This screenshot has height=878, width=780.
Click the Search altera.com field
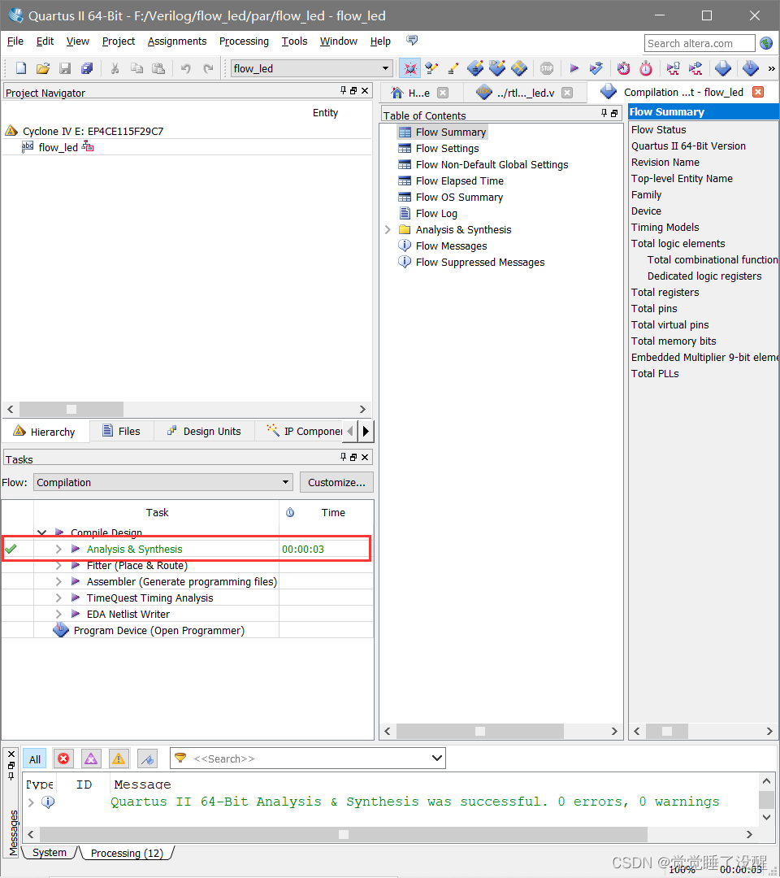pos(699,43)
